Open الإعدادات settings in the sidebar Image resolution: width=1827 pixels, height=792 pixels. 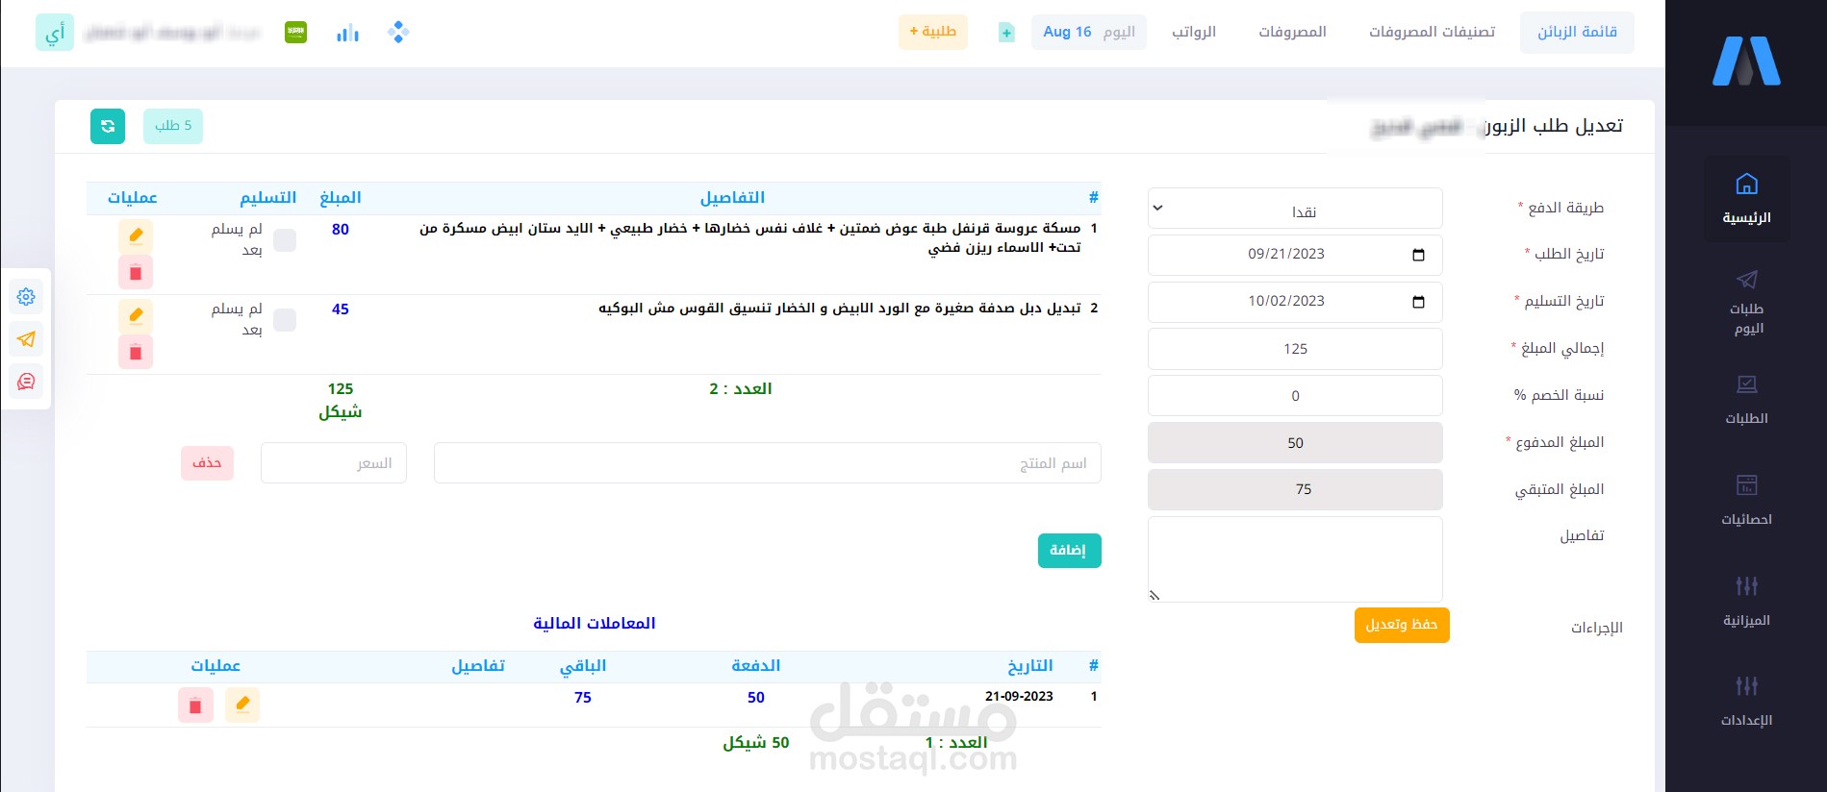click(1746, 702)
